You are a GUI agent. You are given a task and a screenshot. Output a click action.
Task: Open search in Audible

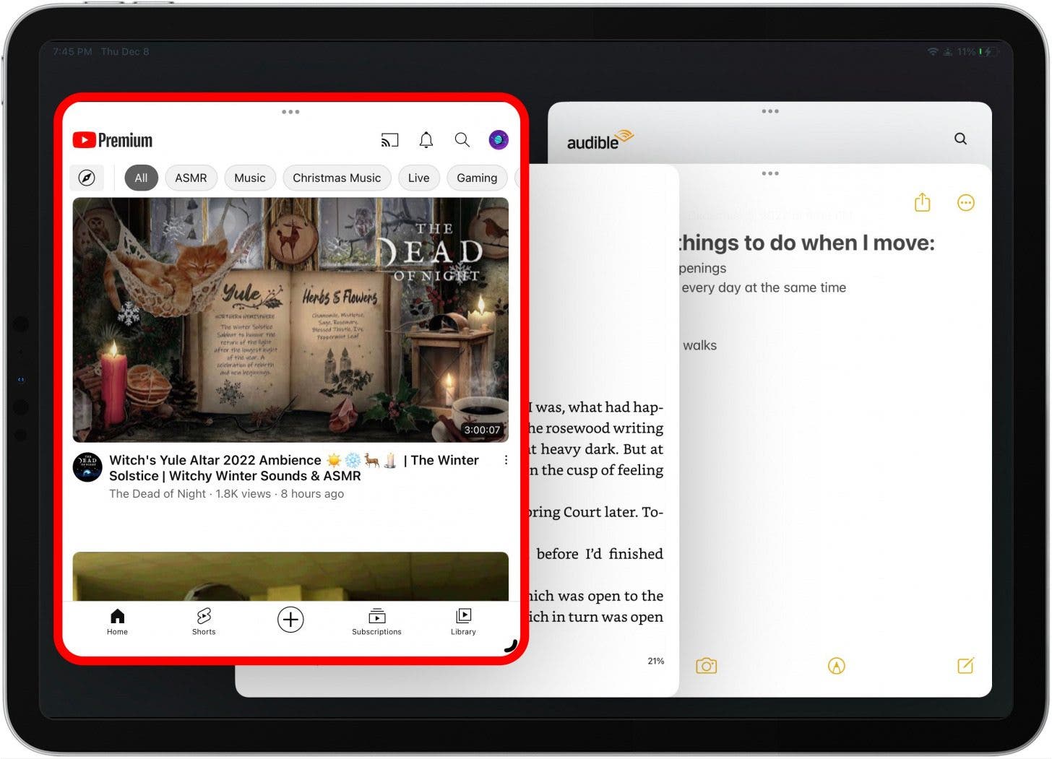click(960, 138)
